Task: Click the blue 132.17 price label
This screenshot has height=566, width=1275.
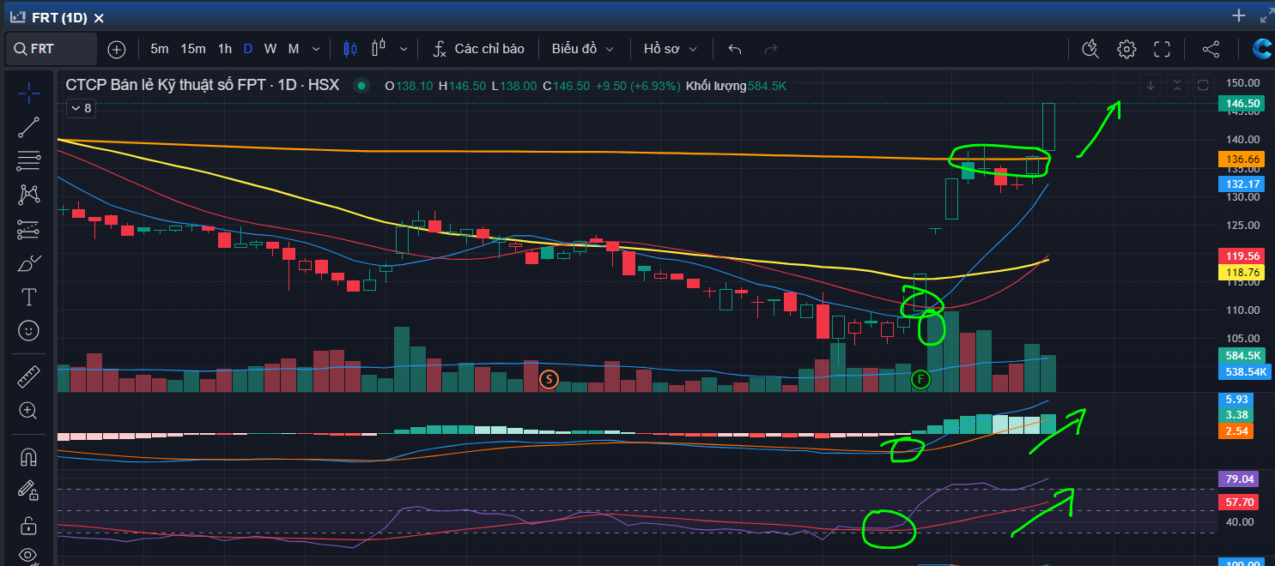Action: (x=1240, y=184)
